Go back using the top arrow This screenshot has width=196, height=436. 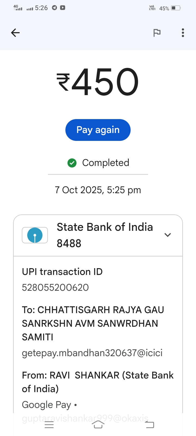(15, 33)
